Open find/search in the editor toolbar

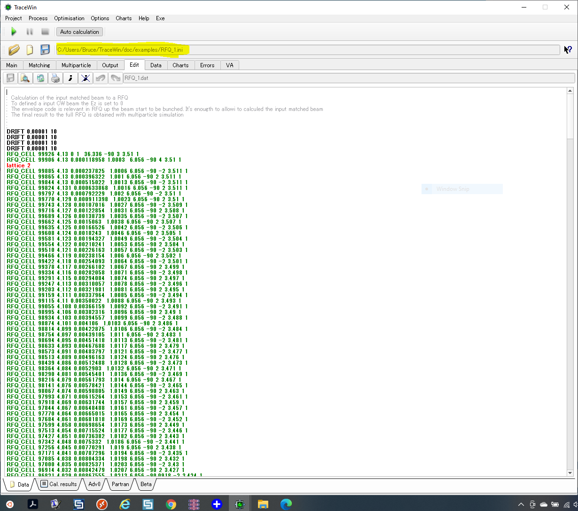[25, 78]
